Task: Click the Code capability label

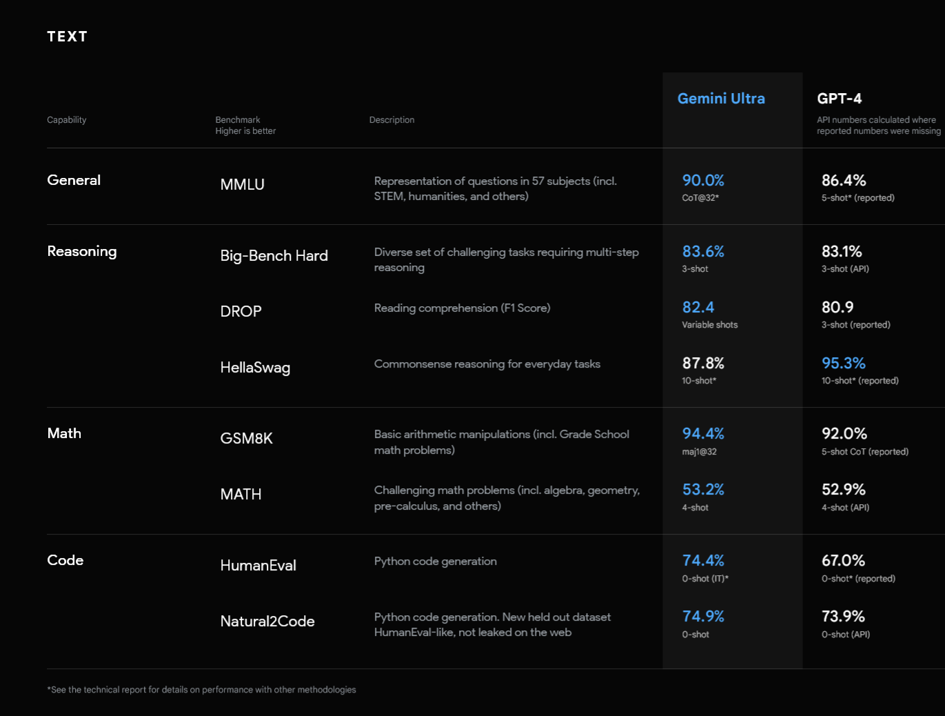Action: point(65,560)
